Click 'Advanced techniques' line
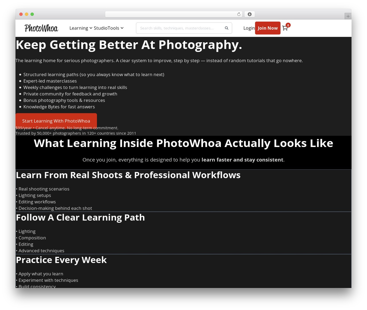 click(40, 251)
